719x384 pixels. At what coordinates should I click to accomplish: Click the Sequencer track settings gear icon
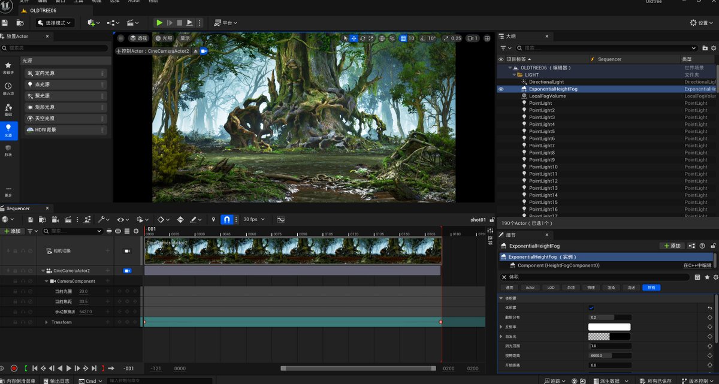(136, 231)
